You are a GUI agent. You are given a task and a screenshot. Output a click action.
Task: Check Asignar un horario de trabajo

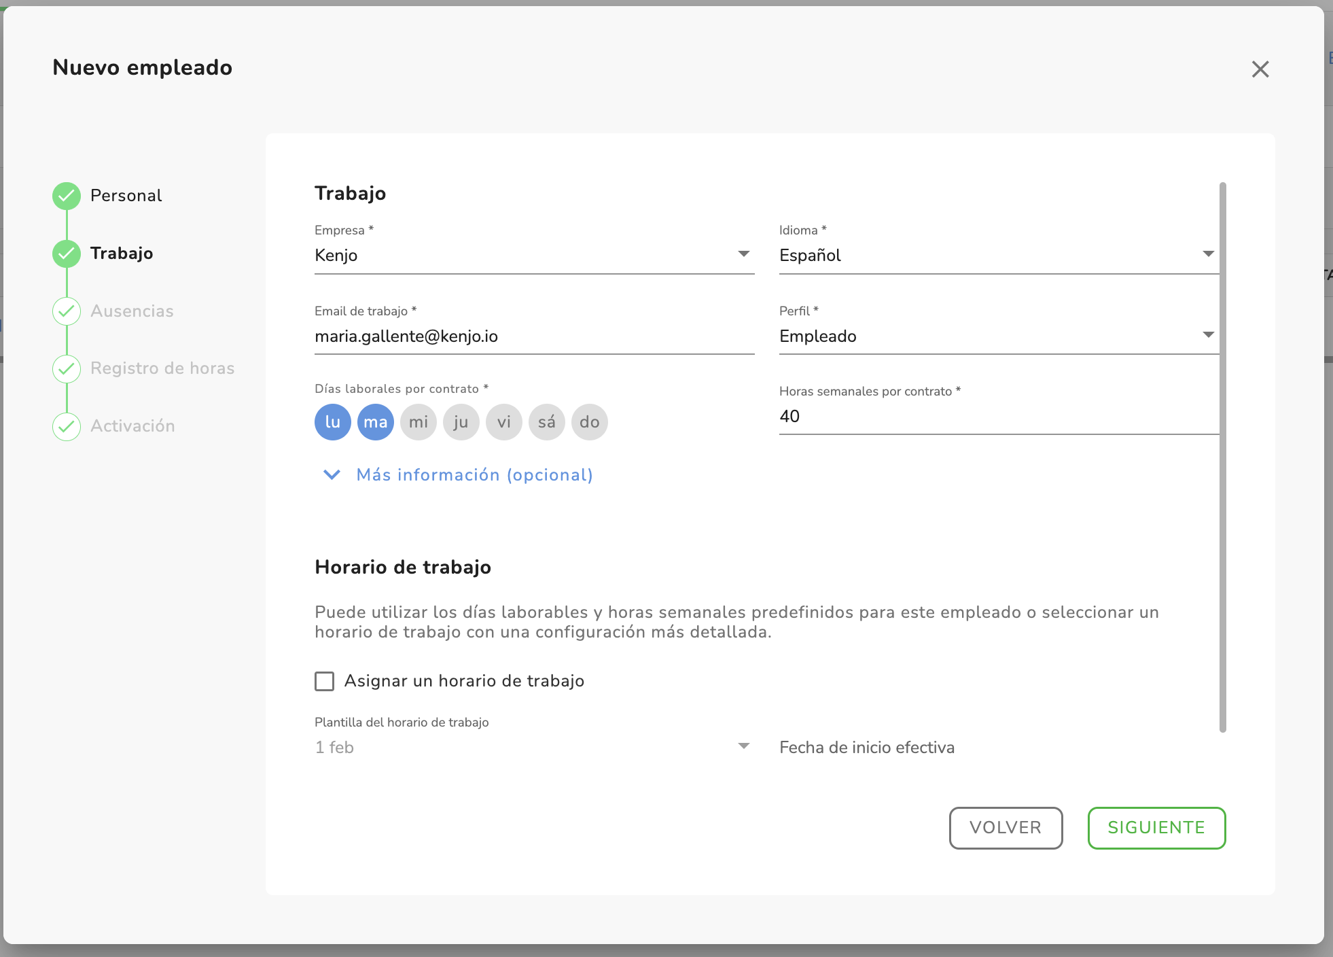[x=325, y=681]
